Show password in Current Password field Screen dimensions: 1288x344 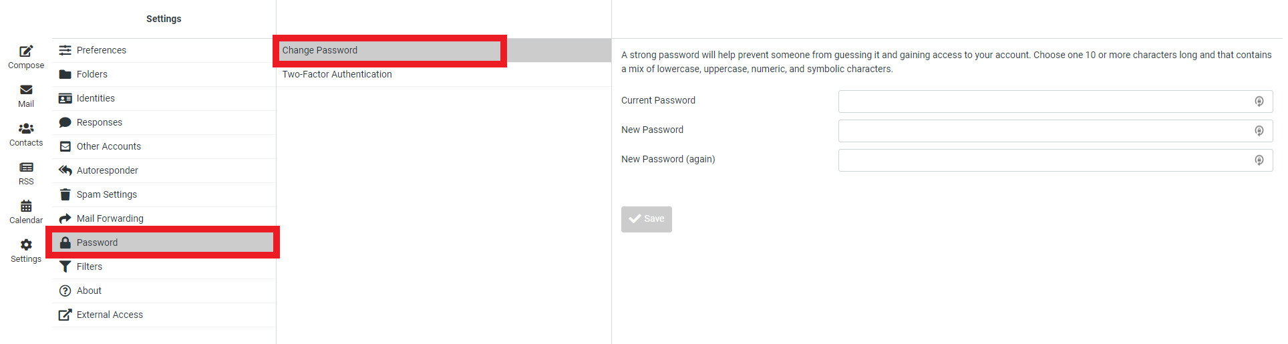pyautogui.click(x=1259, y=102)
